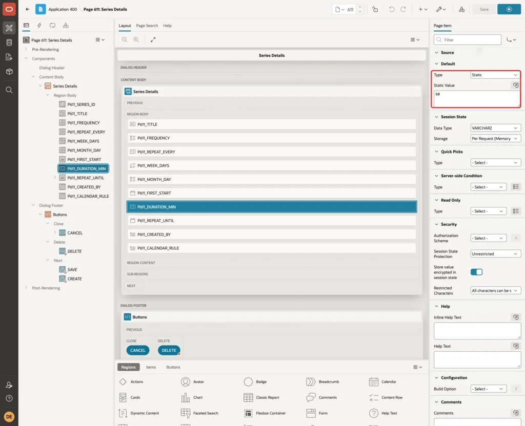Open the Default Type dropdown set to Static
The height and width of the screenshot is (426, 525).
click(495, 75)
